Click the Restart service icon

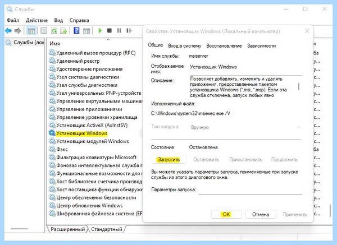(129, 31)
